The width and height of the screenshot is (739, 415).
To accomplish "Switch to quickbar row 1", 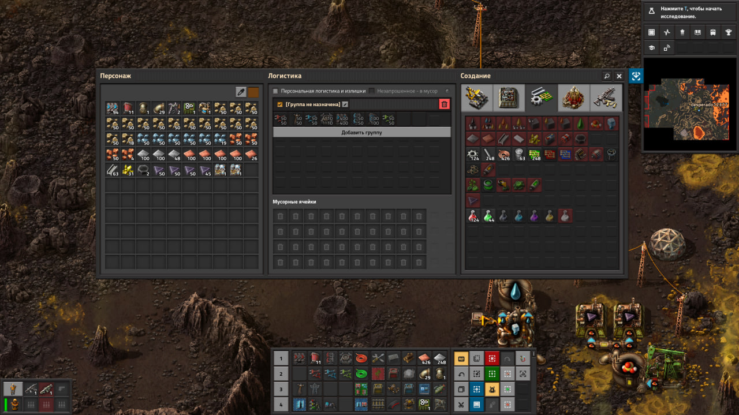I will click(x=281, y=358).
